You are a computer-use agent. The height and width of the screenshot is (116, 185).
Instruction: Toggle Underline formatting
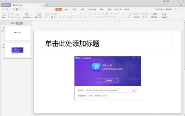click(67, 17)
